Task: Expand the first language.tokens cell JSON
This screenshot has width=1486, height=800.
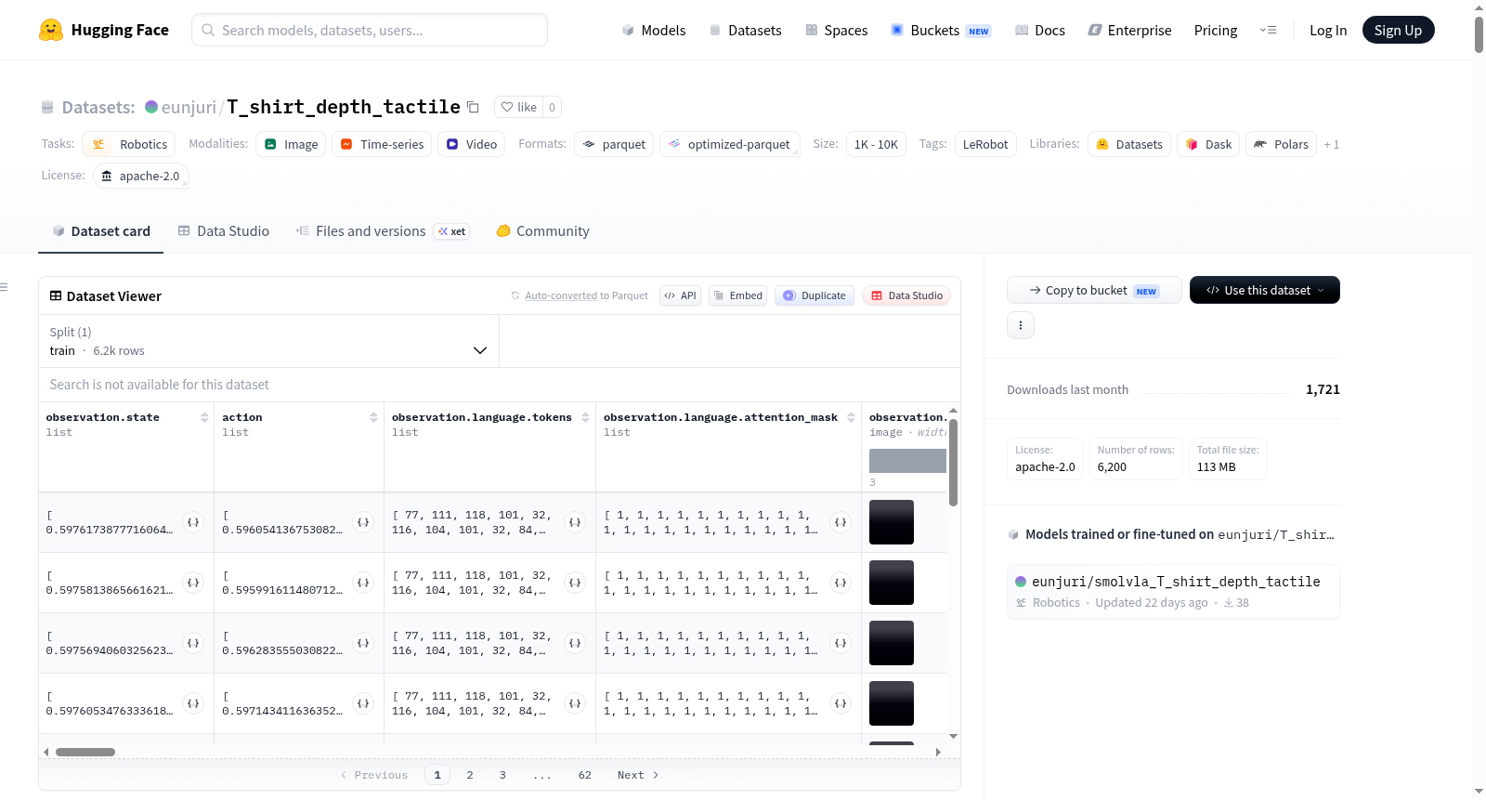Action: click(x=575, y=522)
